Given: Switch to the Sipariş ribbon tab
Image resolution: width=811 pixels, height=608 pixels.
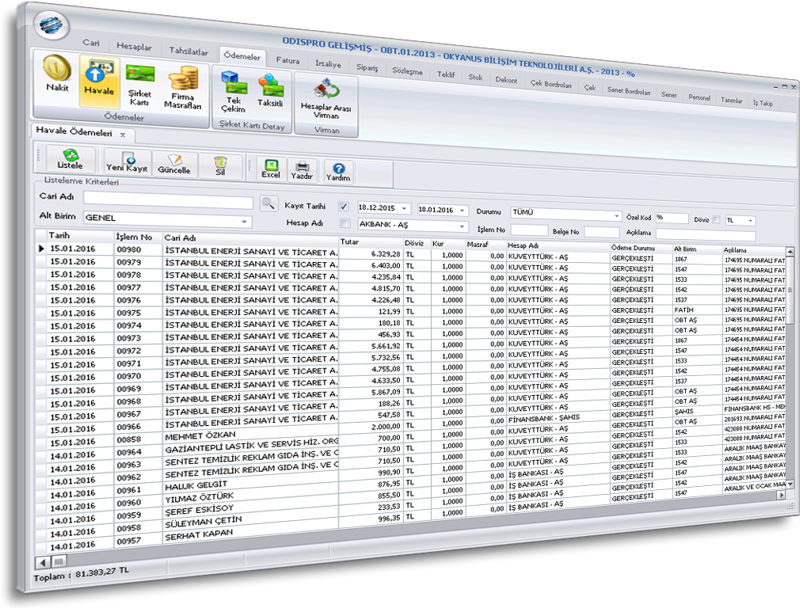Looking at the screenshot, I should (x=367, y=67).
